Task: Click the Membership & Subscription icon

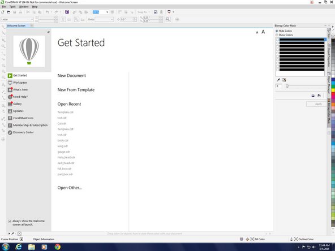Action: 10,125
